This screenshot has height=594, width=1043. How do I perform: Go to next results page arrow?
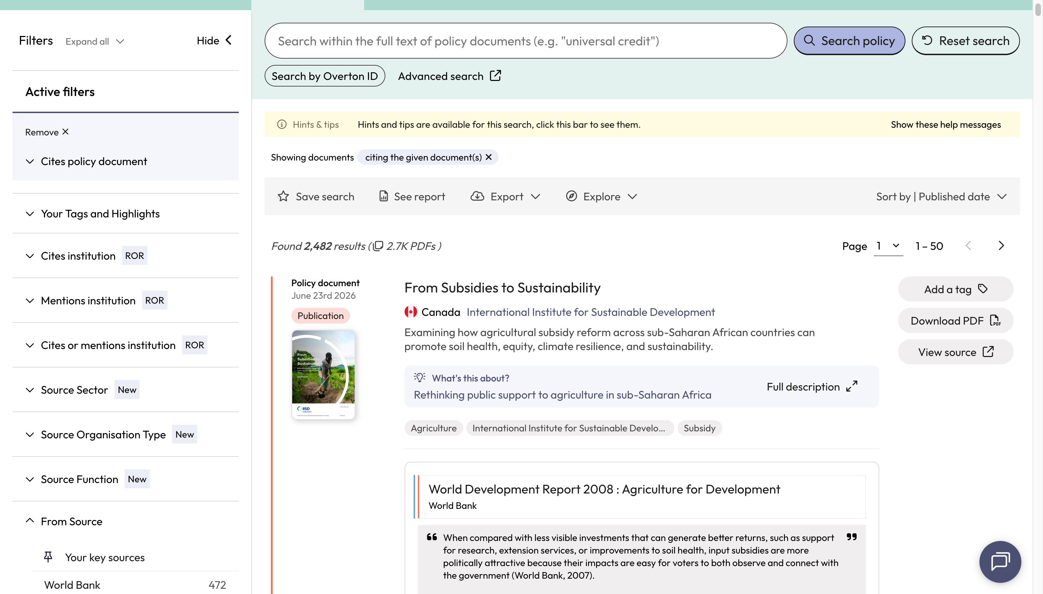click(x=1001, y=245)
